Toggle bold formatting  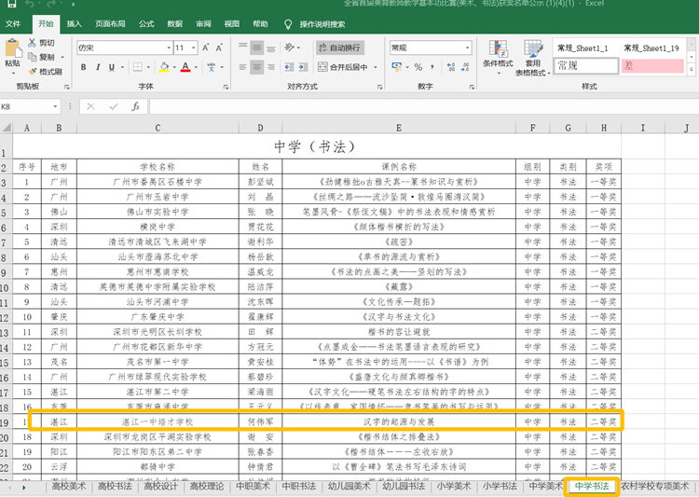tap(83, 67)
